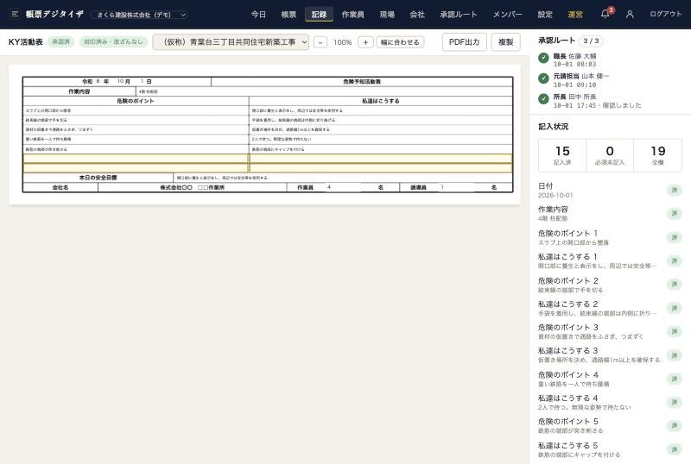The width and height of the screenshot is (691, 464).
Task: Open the 会社 tab
Action: (417, 14)
